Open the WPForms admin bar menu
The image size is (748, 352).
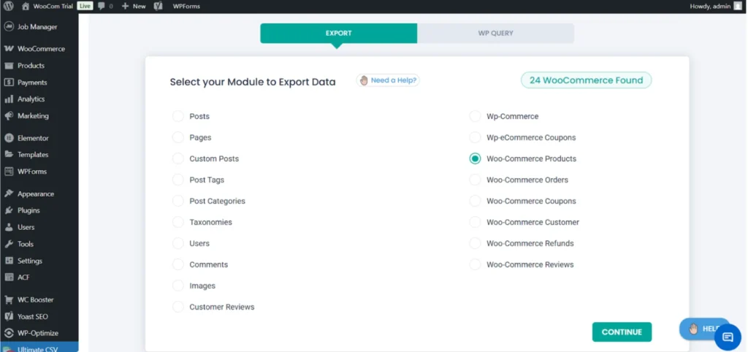point(186,6)
